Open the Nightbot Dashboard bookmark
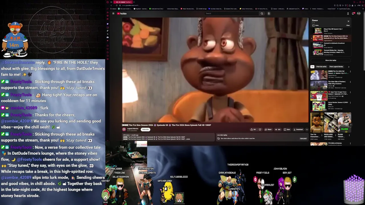 tap(140, 9)
